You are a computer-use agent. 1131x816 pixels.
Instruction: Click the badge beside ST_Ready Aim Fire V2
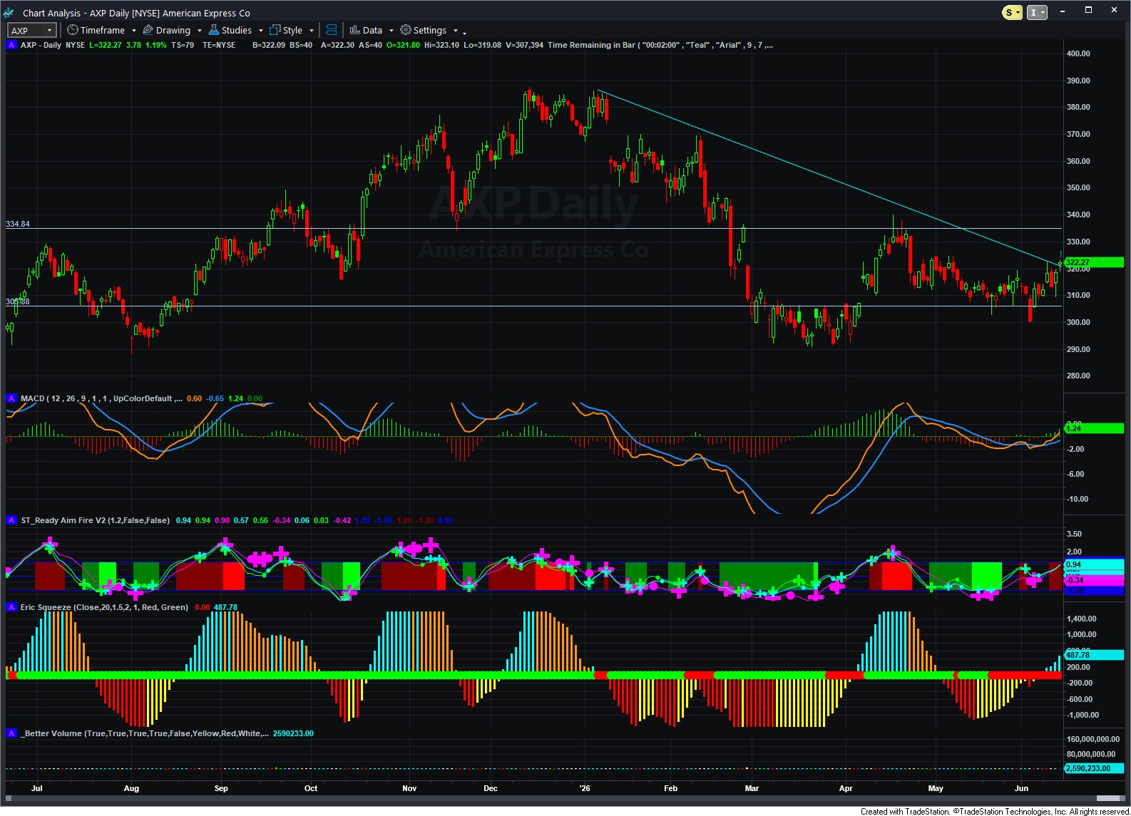point(11,520)
